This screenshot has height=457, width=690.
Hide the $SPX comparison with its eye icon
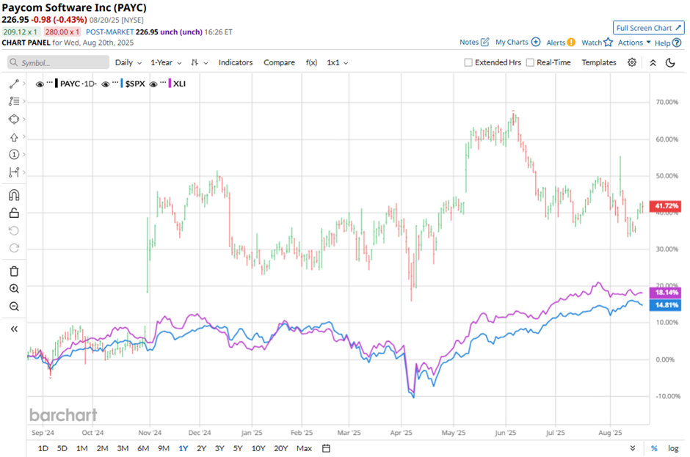click(x=106, y=84)
